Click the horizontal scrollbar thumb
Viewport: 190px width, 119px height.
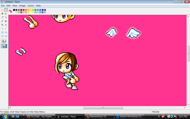tap(103, 108)
